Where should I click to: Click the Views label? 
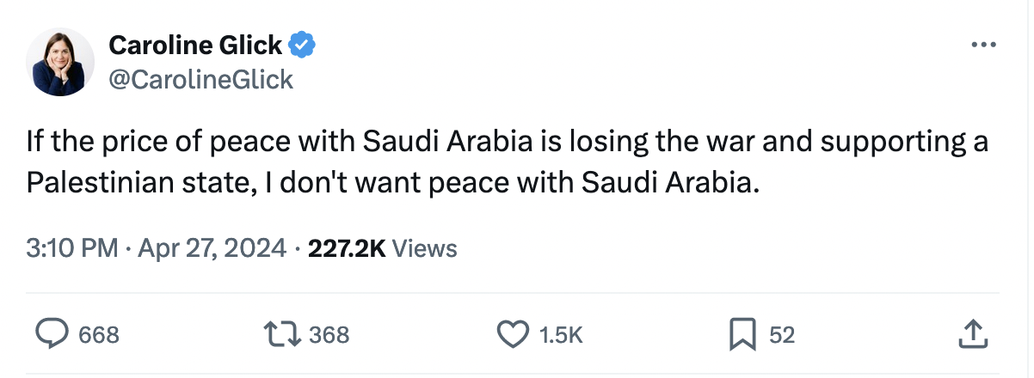(424, 249)
